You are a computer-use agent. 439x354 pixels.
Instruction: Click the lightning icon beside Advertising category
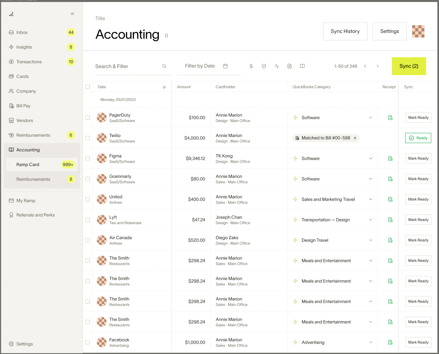click(295, 342)
